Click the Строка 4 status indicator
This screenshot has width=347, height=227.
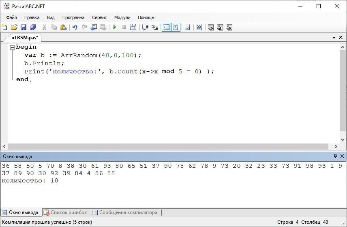288,222
